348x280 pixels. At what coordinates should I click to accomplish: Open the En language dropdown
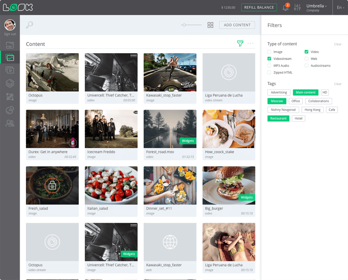(340, 8)
